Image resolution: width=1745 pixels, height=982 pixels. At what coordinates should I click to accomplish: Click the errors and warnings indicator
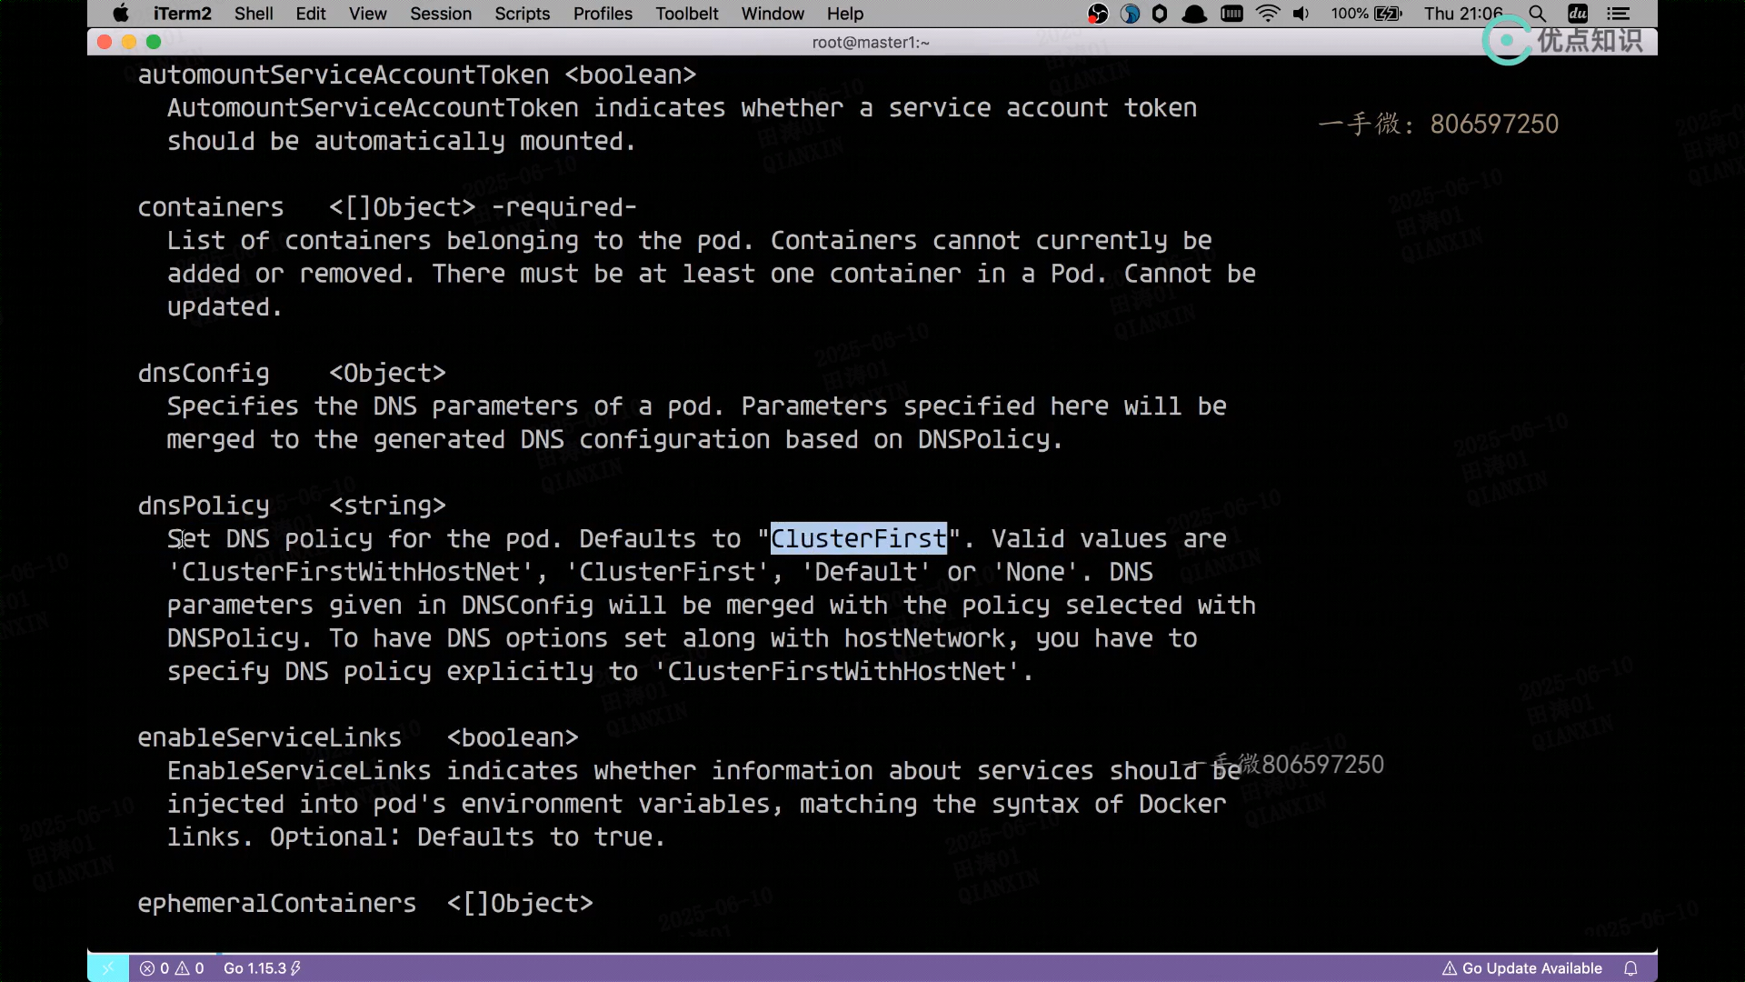tap(172, 968)
